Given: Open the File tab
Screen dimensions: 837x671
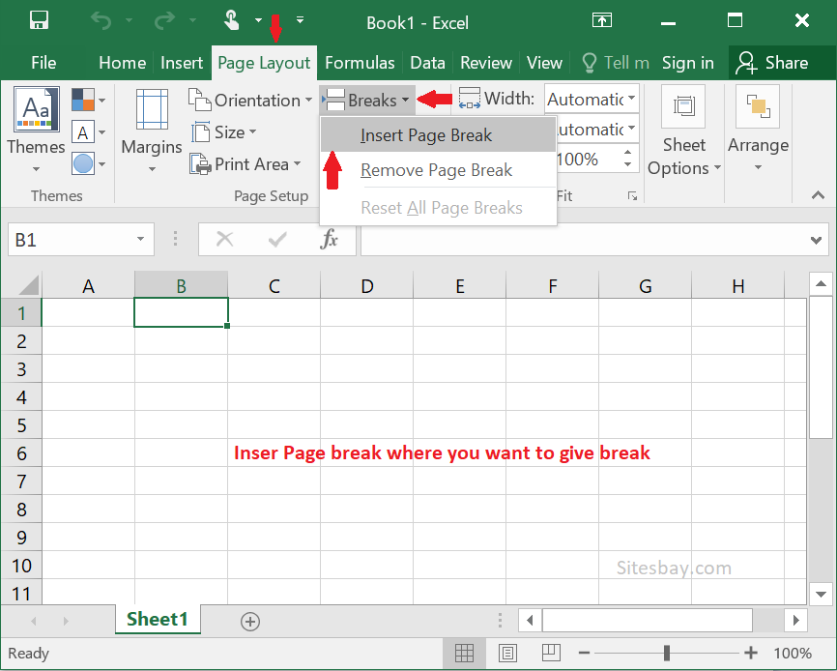Looking at the screenshot, I should coord(43,63).
